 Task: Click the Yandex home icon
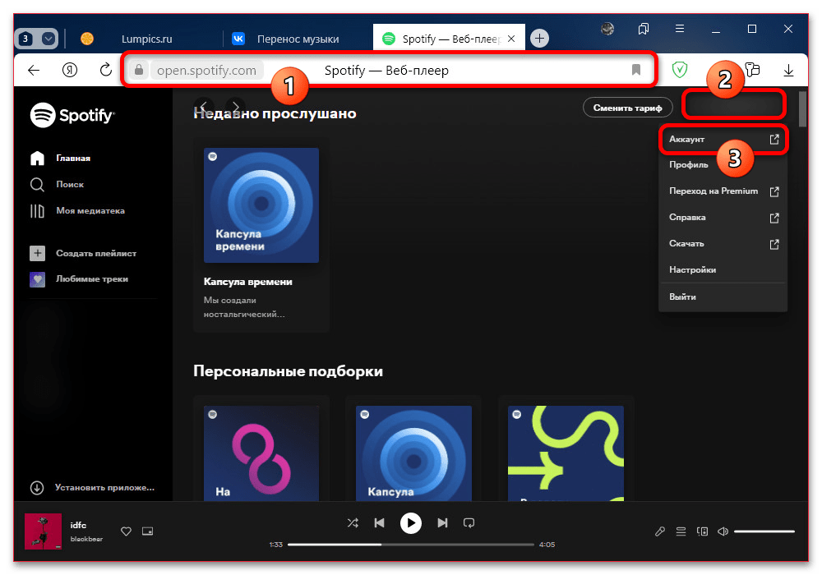click(x=70, y=70)
